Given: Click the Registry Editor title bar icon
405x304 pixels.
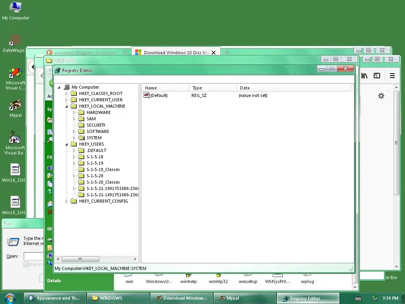Looking at the screenshot, I should click(x=57, y=70).
